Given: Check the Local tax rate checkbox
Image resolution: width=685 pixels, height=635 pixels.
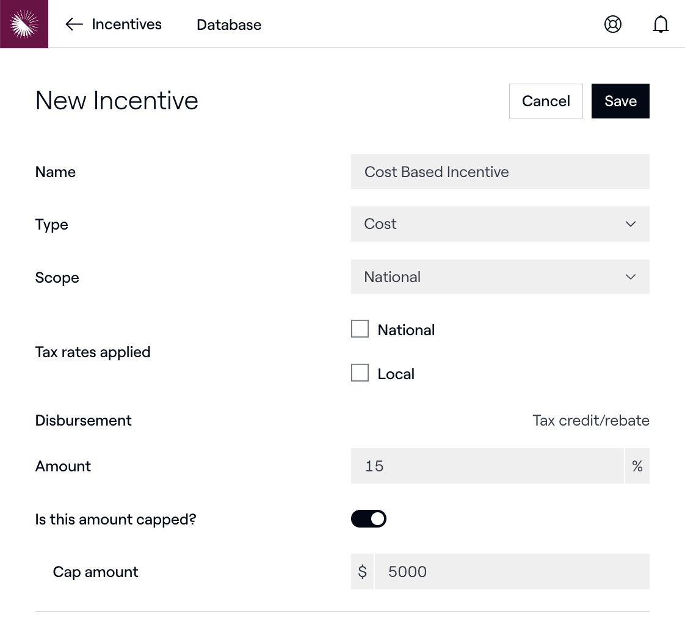Looking at the screenshot, I should pyautogui.click(x=360, y=373).
